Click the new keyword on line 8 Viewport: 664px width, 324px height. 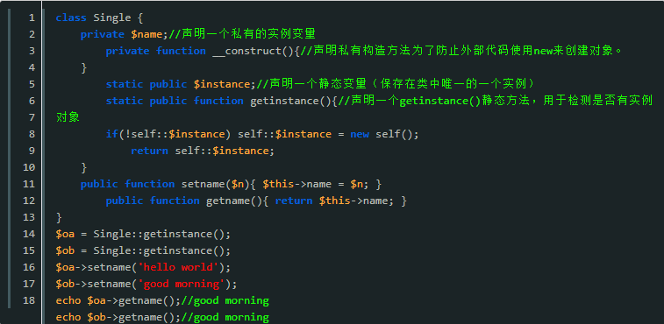click(x=360, y=135)
